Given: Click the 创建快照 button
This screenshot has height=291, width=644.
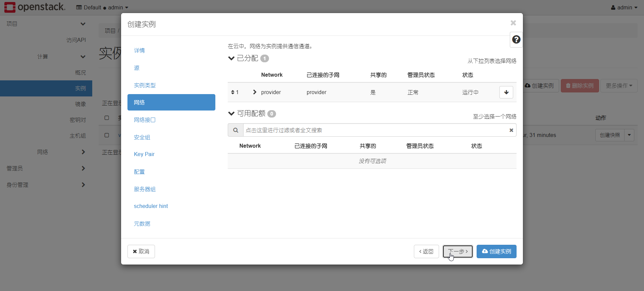Looking at the screenshot, I should 610,135.
